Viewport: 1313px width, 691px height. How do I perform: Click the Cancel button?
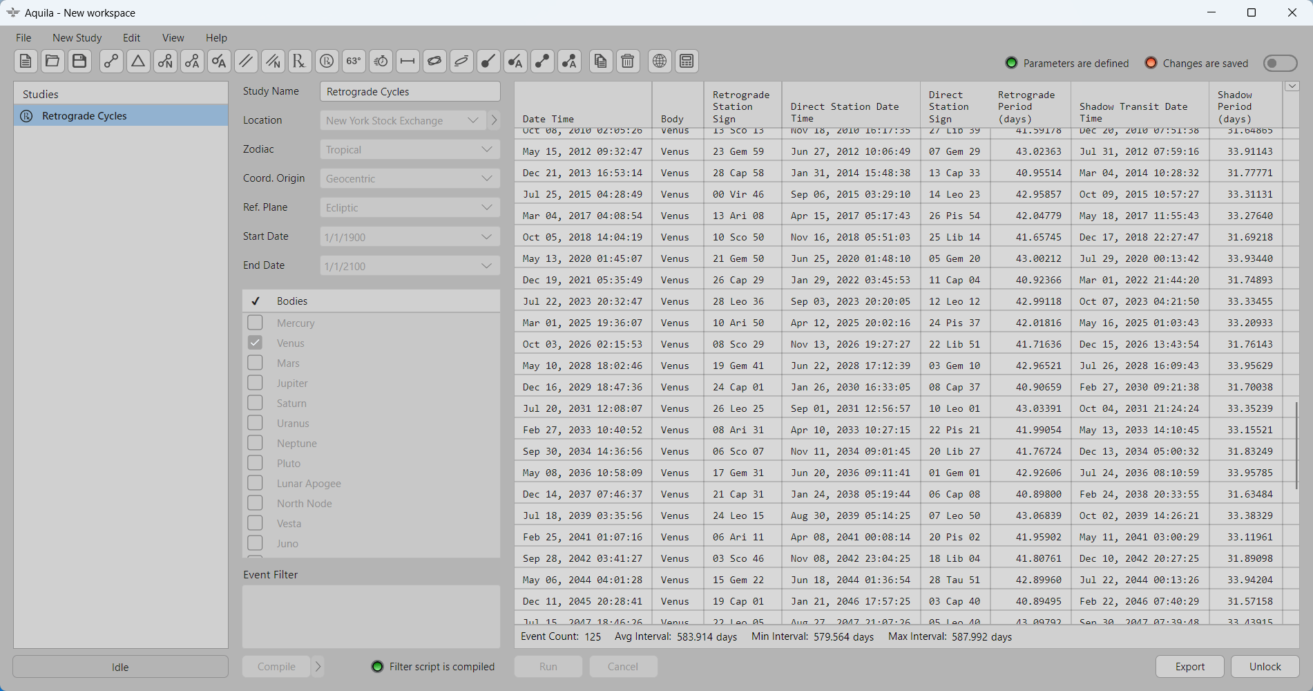click(623, 667)
